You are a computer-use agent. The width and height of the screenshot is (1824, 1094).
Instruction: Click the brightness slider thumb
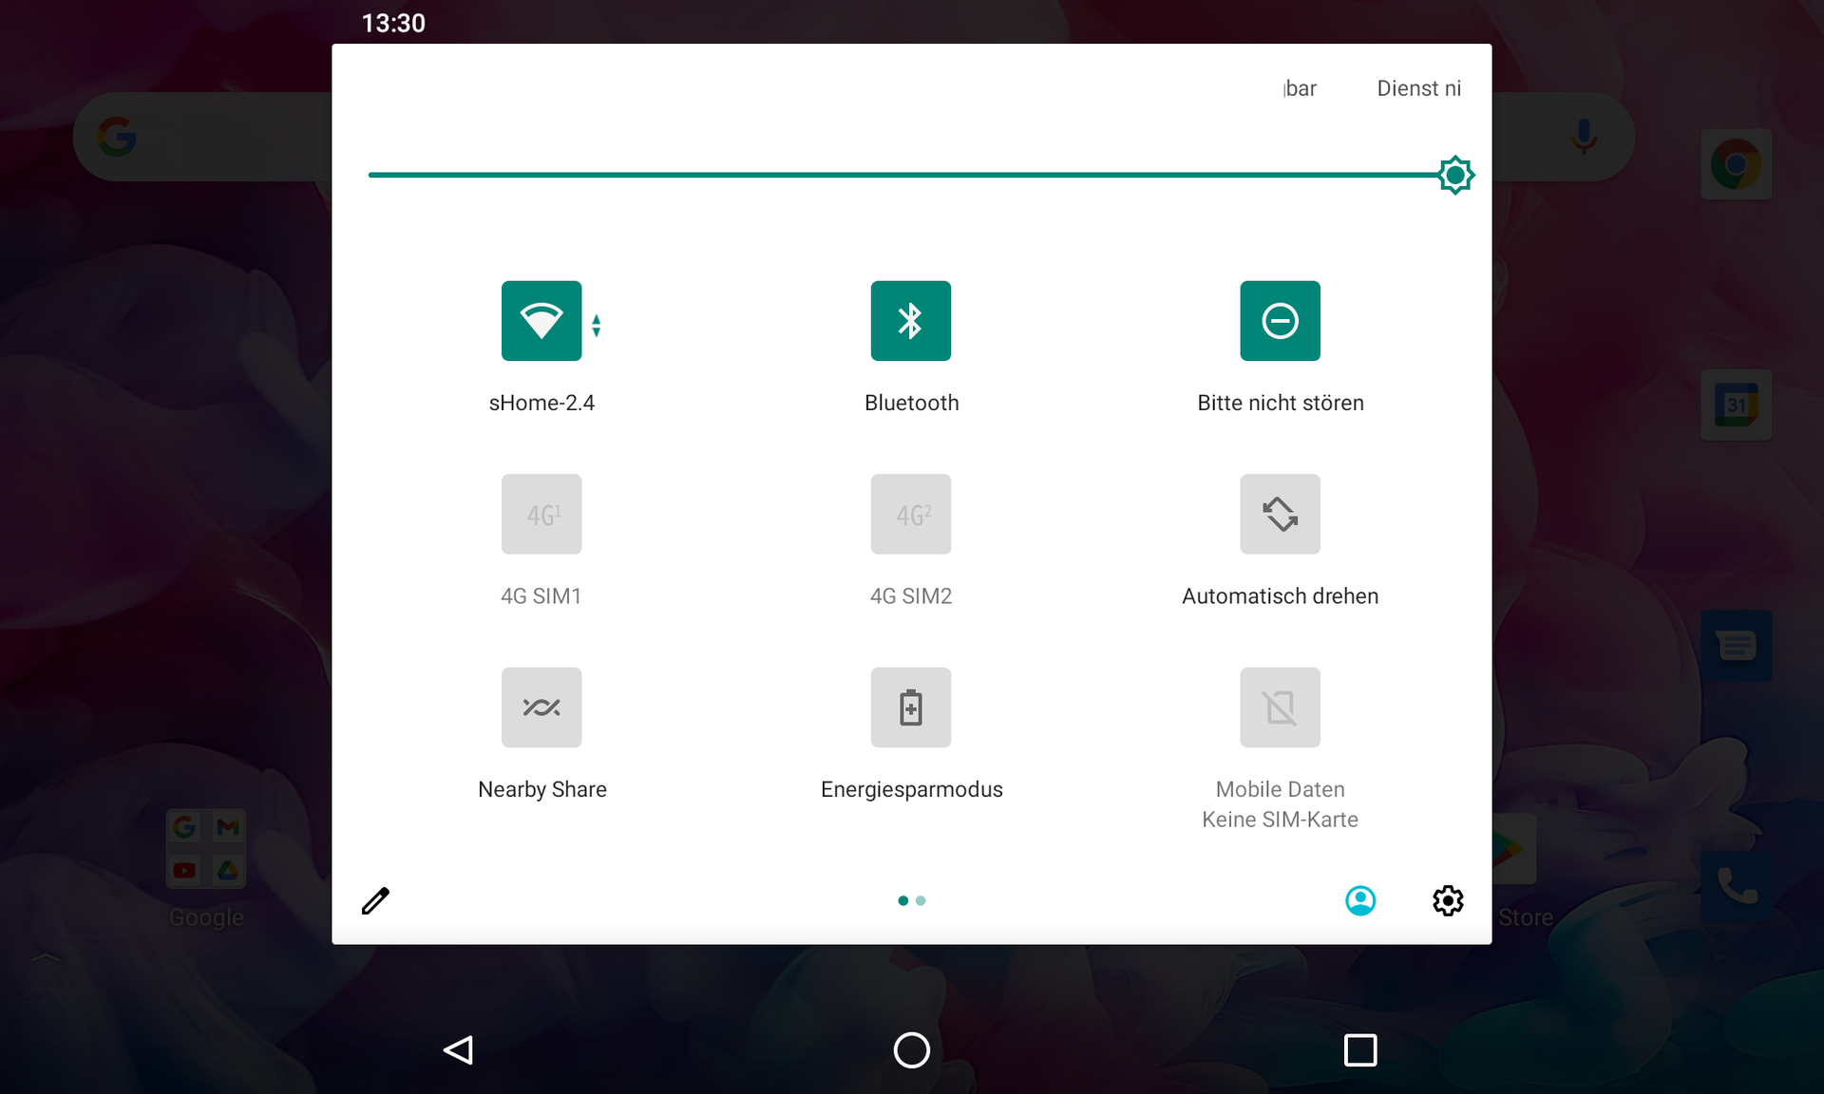click(x=1454, y=175)
